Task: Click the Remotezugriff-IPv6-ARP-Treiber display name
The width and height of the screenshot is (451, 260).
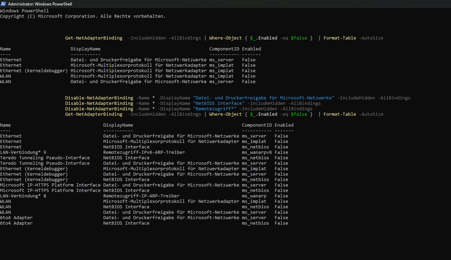Action: [x=144, y=152]
